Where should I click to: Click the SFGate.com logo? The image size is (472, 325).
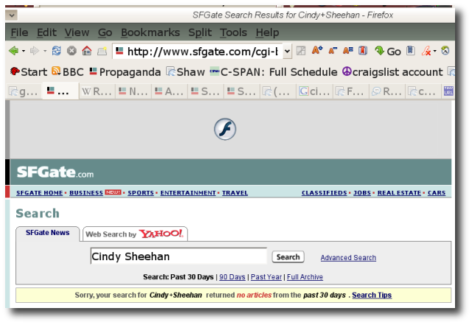pos(55,172)
